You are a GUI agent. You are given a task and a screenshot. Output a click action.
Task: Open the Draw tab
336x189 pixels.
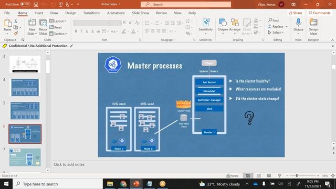click(54, 13)
